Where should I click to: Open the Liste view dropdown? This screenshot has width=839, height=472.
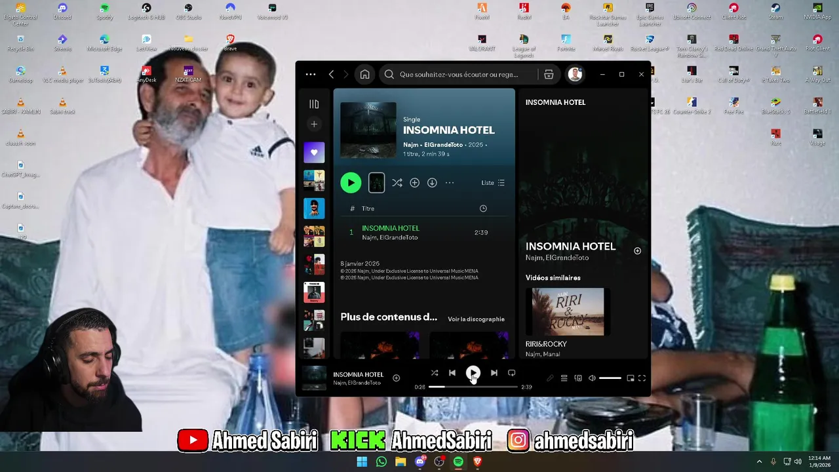(x=493, y=183)
